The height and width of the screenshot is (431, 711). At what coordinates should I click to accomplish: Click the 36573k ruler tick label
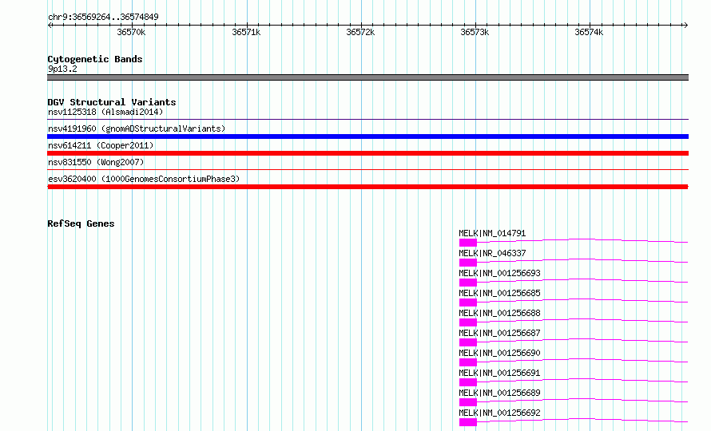coord(475,32)
